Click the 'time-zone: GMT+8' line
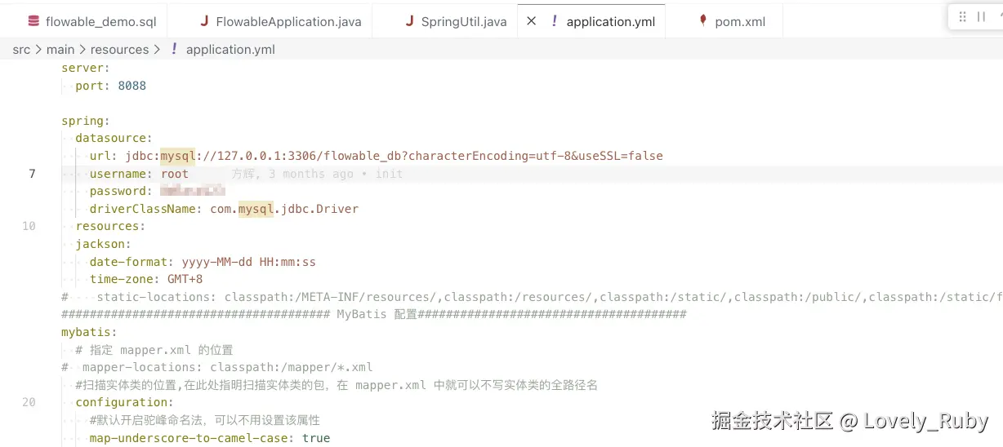The width and height of the screenshot is (1003, 447). pos(146,279)
